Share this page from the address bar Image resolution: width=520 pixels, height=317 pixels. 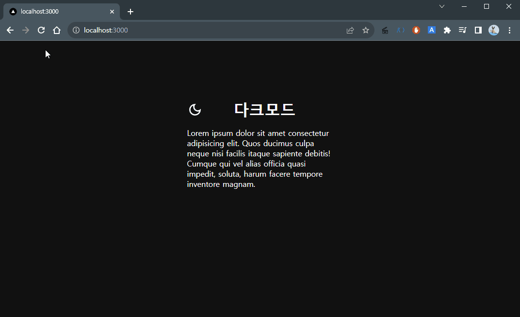pyautogui.click(x=350, y=30)
